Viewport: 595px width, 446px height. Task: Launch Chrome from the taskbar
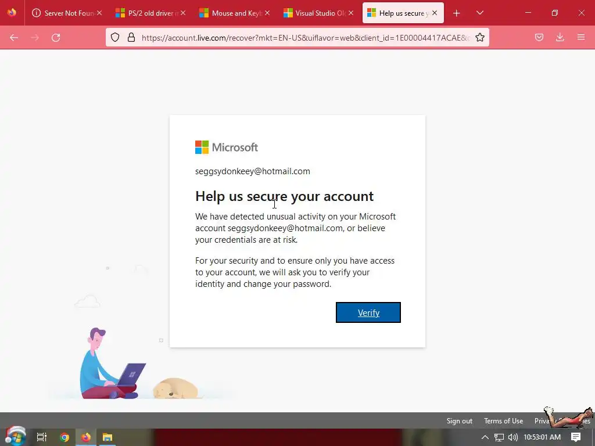point(64,437)
